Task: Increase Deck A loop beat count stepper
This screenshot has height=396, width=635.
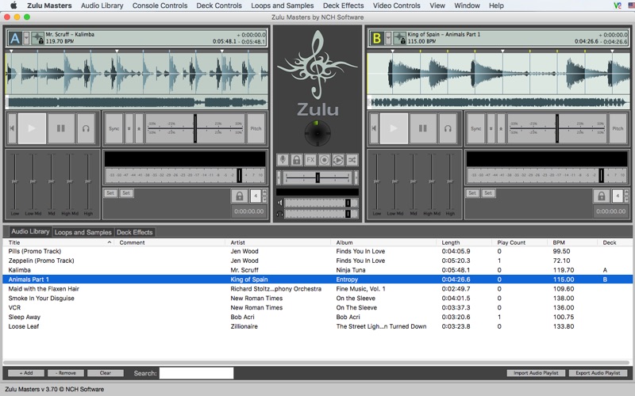Action: [264, 192]
